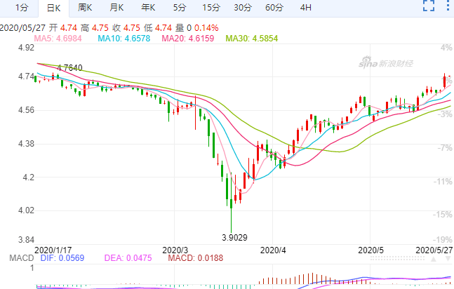Click the DIF: 0.0569 value

pyautogui.click(x=62, y=257)
